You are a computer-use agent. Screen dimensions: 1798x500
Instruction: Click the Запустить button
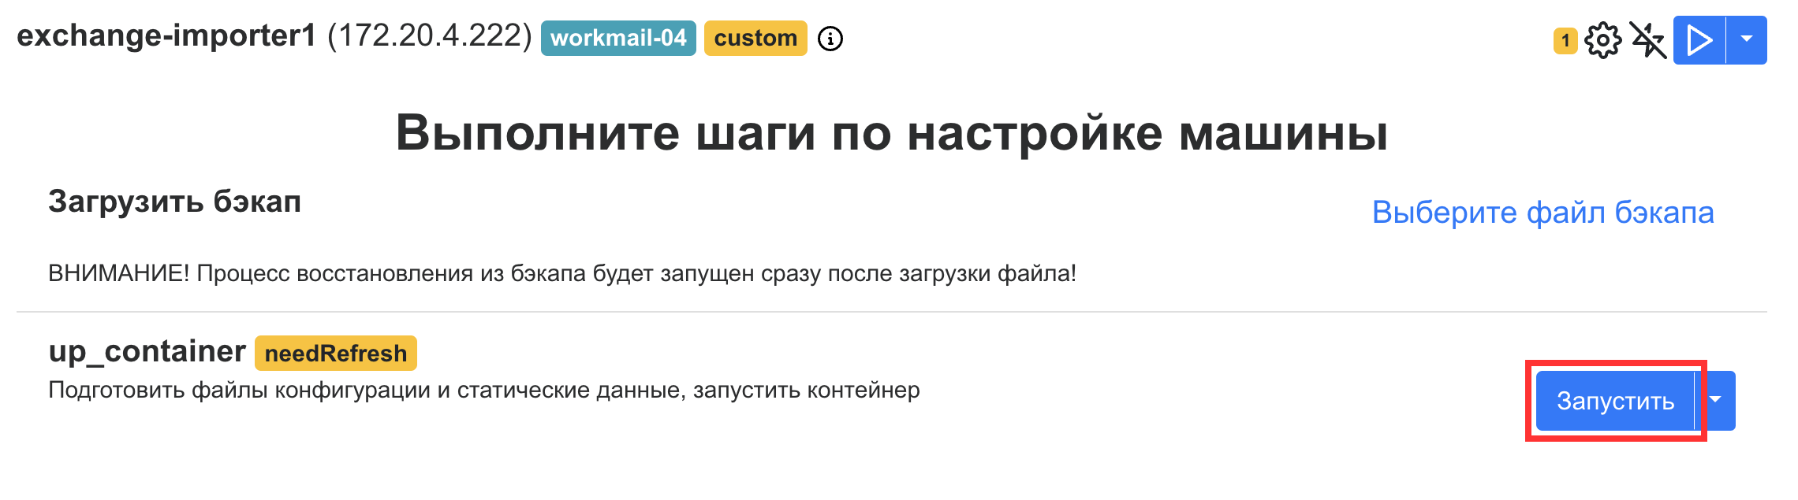point(1615,401)
